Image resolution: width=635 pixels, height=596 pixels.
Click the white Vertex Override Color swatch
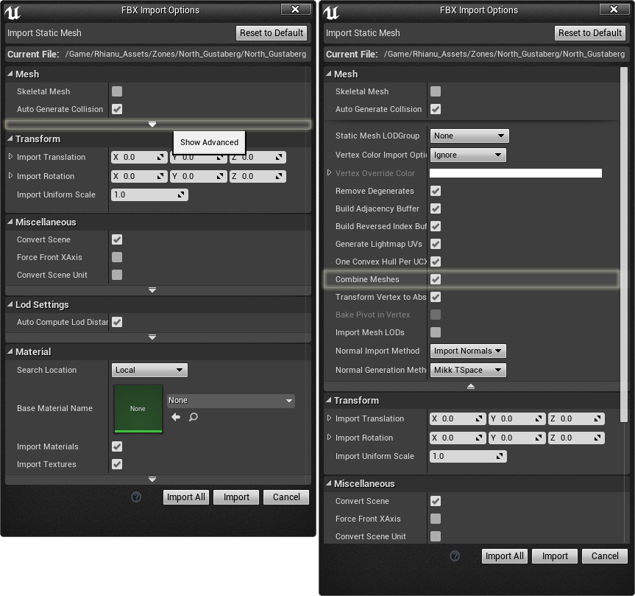tap(515, 173)
